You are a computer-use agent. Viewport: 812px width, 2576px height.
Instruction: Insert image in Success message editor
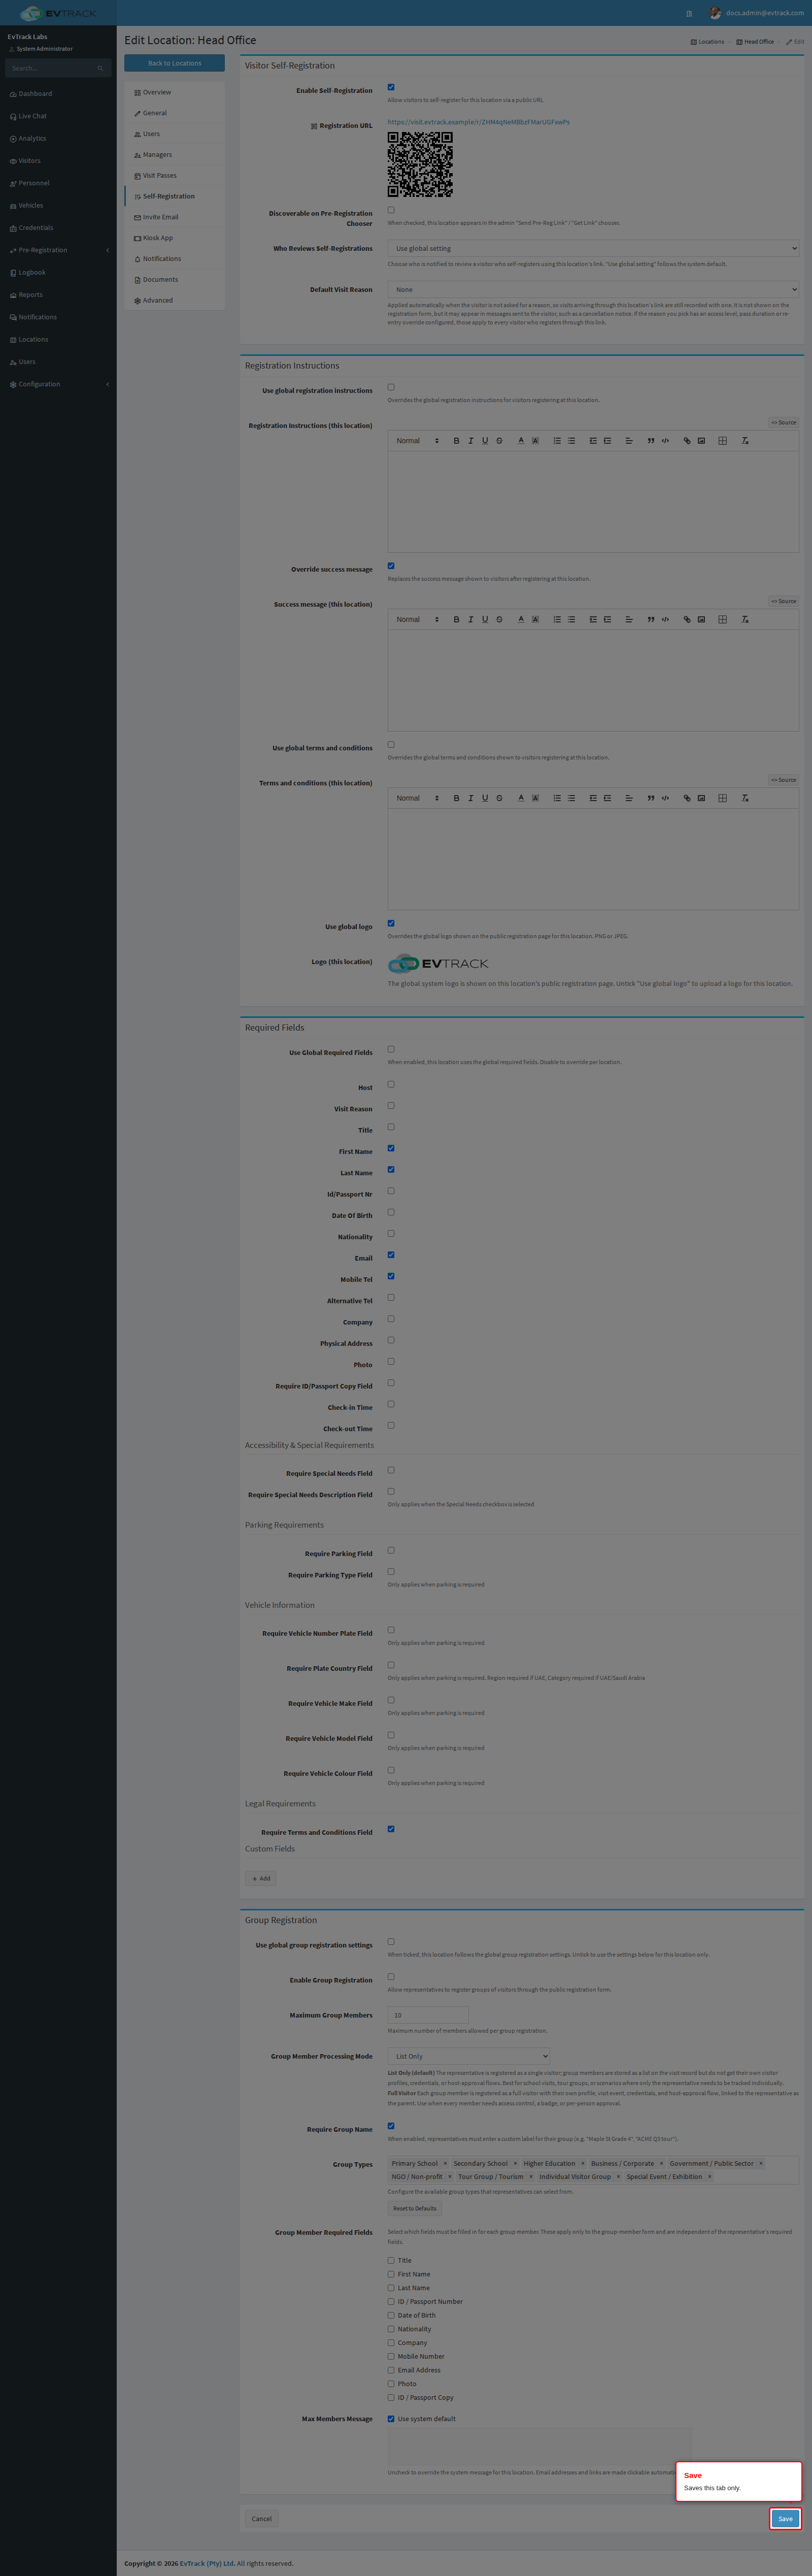701,620
